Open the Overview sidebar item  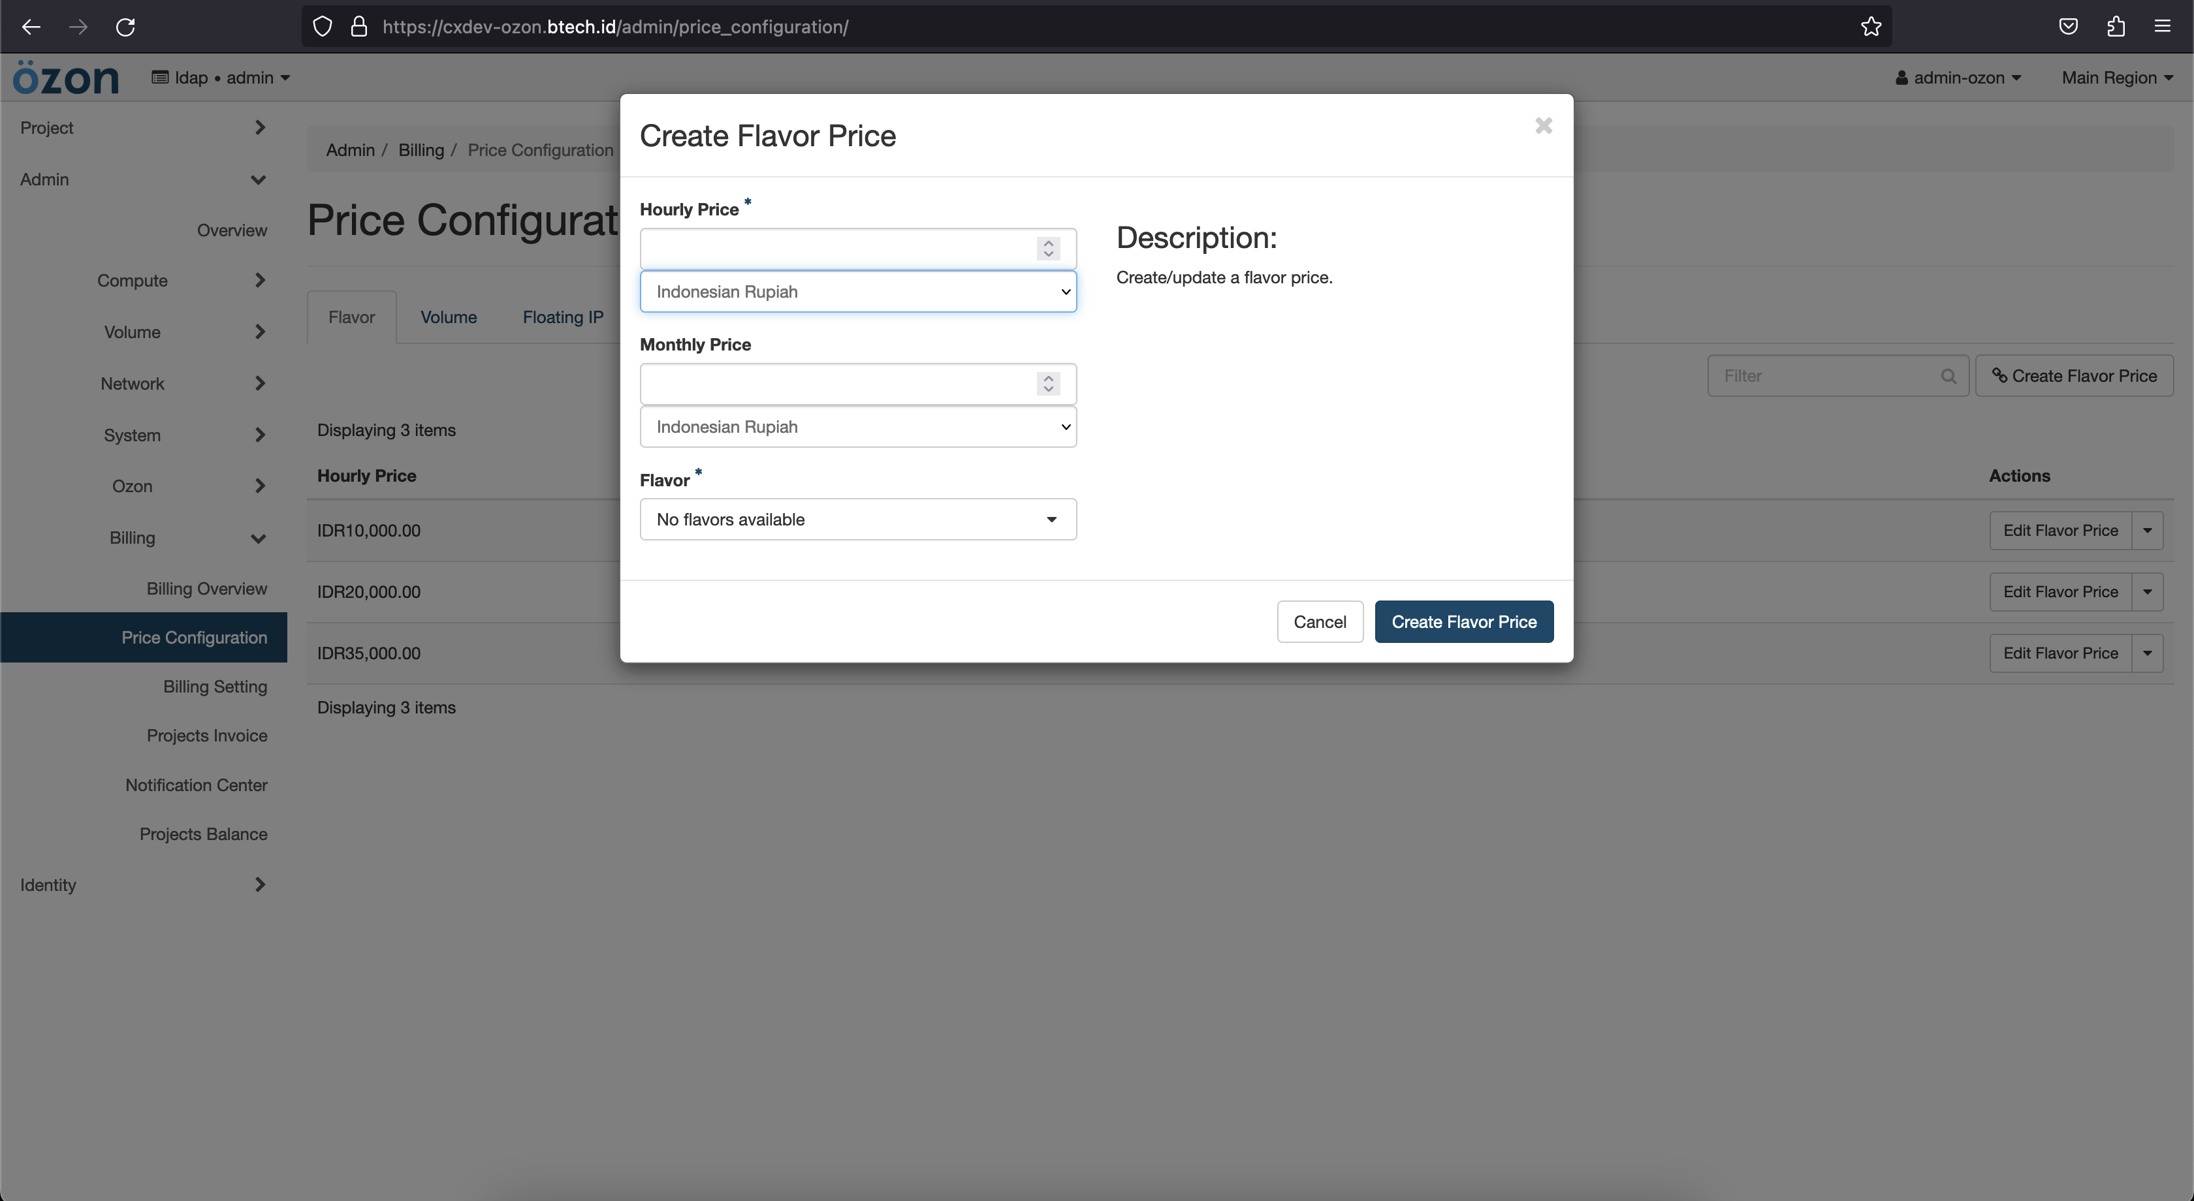(232, 230)
